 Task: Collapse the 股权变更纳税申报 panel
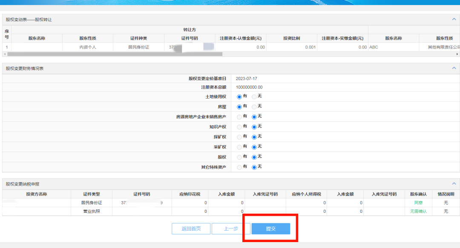click(x=454, y=183)
